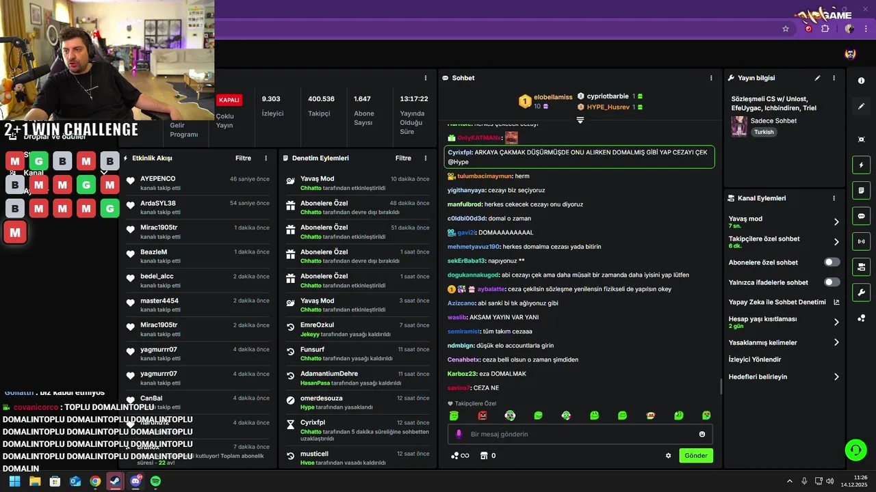Click the heart icon beside AYEPENCO
Image resolution: width=876 pixels, height=492 pixels.
131,182
